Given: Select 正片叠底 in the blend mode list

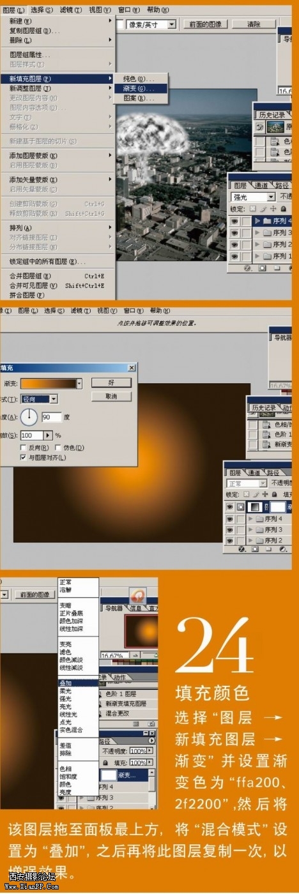Looking at the screenshot, I should point(78,613).
